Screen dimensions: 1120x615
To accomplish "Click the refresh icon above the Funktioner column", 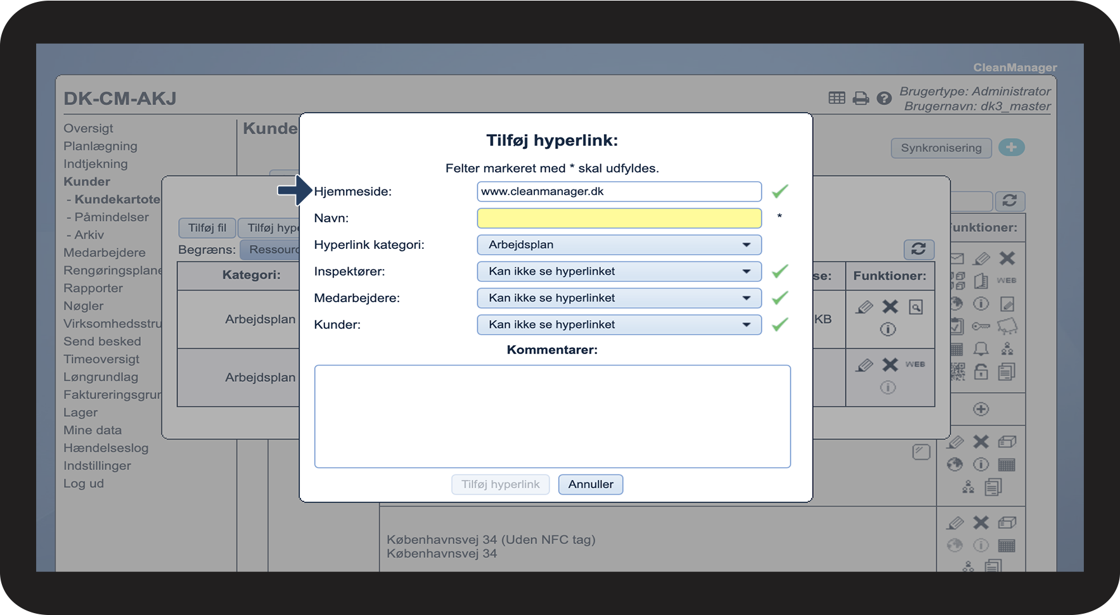I will coord(918,249).
